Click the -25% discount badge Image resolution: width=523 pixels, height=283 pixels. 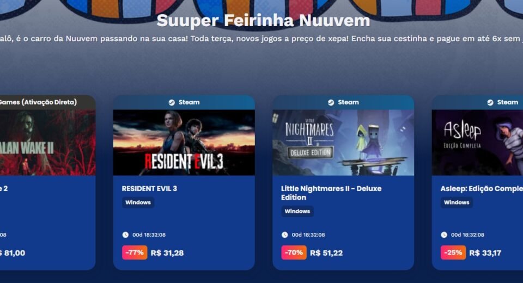pyautogui.click(x=453, y=253)
